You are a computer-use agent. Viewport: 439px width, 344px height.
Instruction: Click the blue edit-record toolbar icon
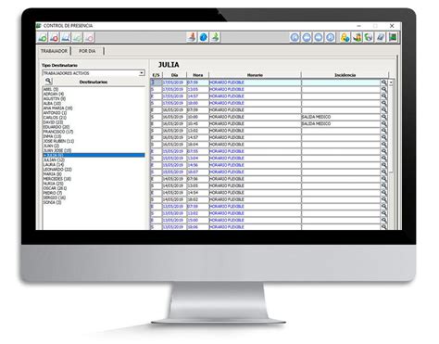coord(66,38)
